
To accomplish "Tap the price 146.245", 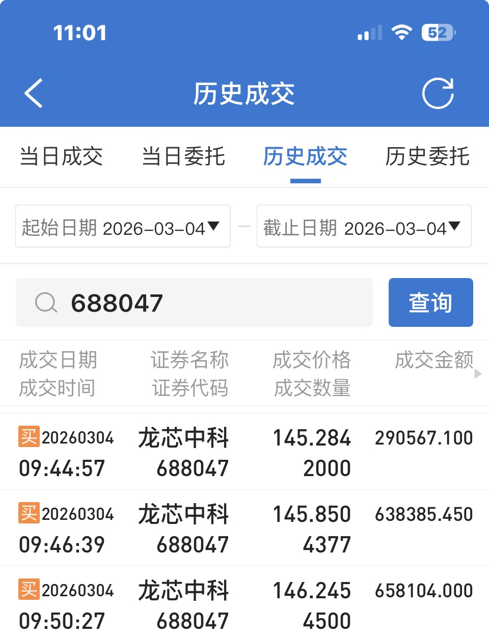I will point(312,591).
